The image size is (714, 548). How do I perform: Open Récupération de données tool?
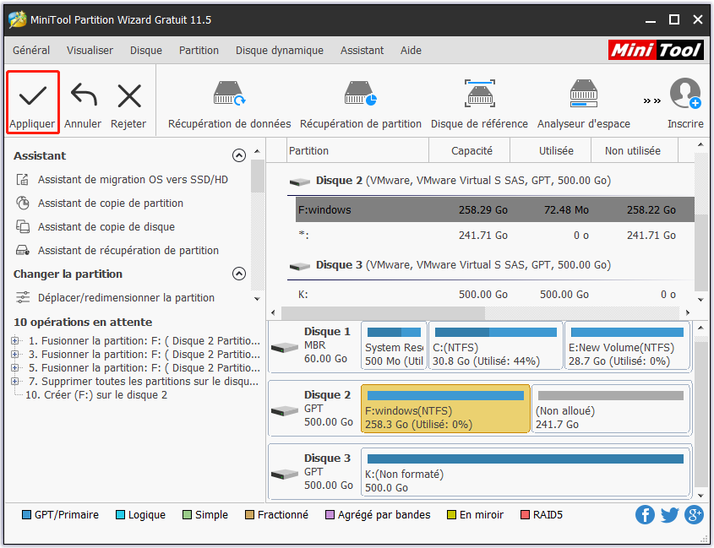click(230, 105)
